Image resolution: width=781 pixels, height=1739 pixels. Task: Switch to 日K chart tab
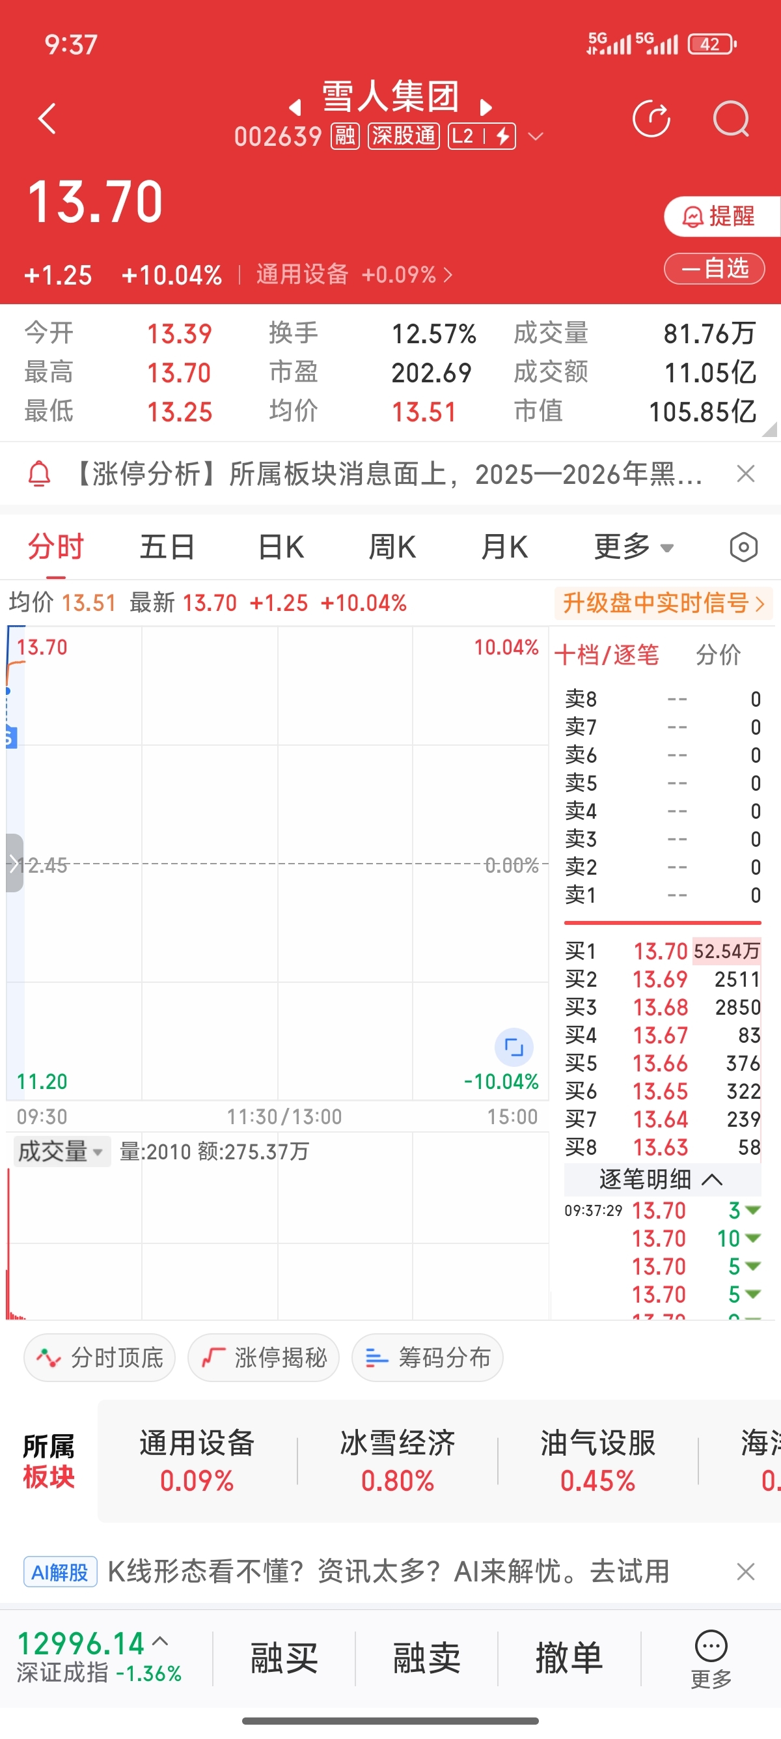click(x=281, y=547)
